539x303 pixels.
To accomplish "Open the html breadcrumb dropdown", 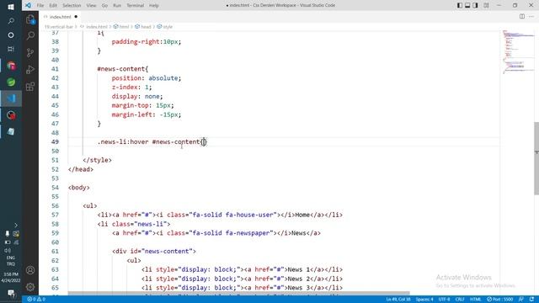I will [x=121, y=26].
